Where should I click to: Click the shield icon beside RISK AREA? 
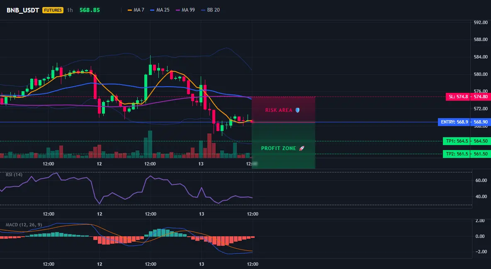pos(297,110)
